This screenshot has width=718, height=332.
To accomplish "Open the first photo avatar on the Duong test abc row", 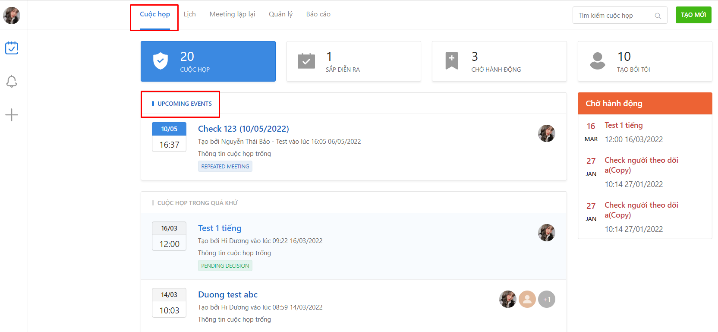I will pyautogui.click(x=508, y=299).
